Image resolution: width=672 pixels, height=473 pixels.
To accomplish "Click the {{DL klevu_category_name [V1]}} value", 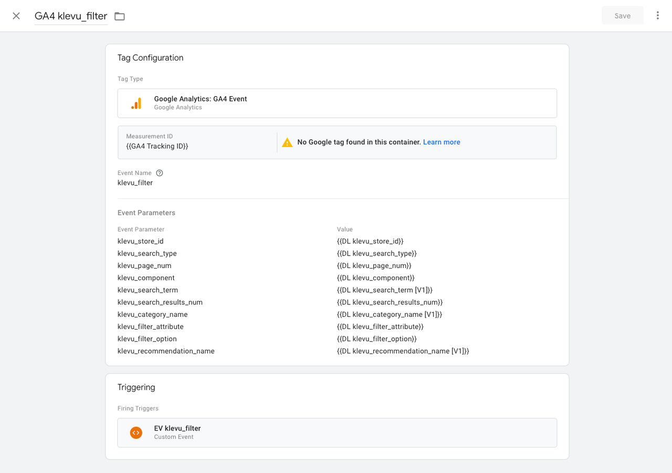I will (x=390, y=314).
